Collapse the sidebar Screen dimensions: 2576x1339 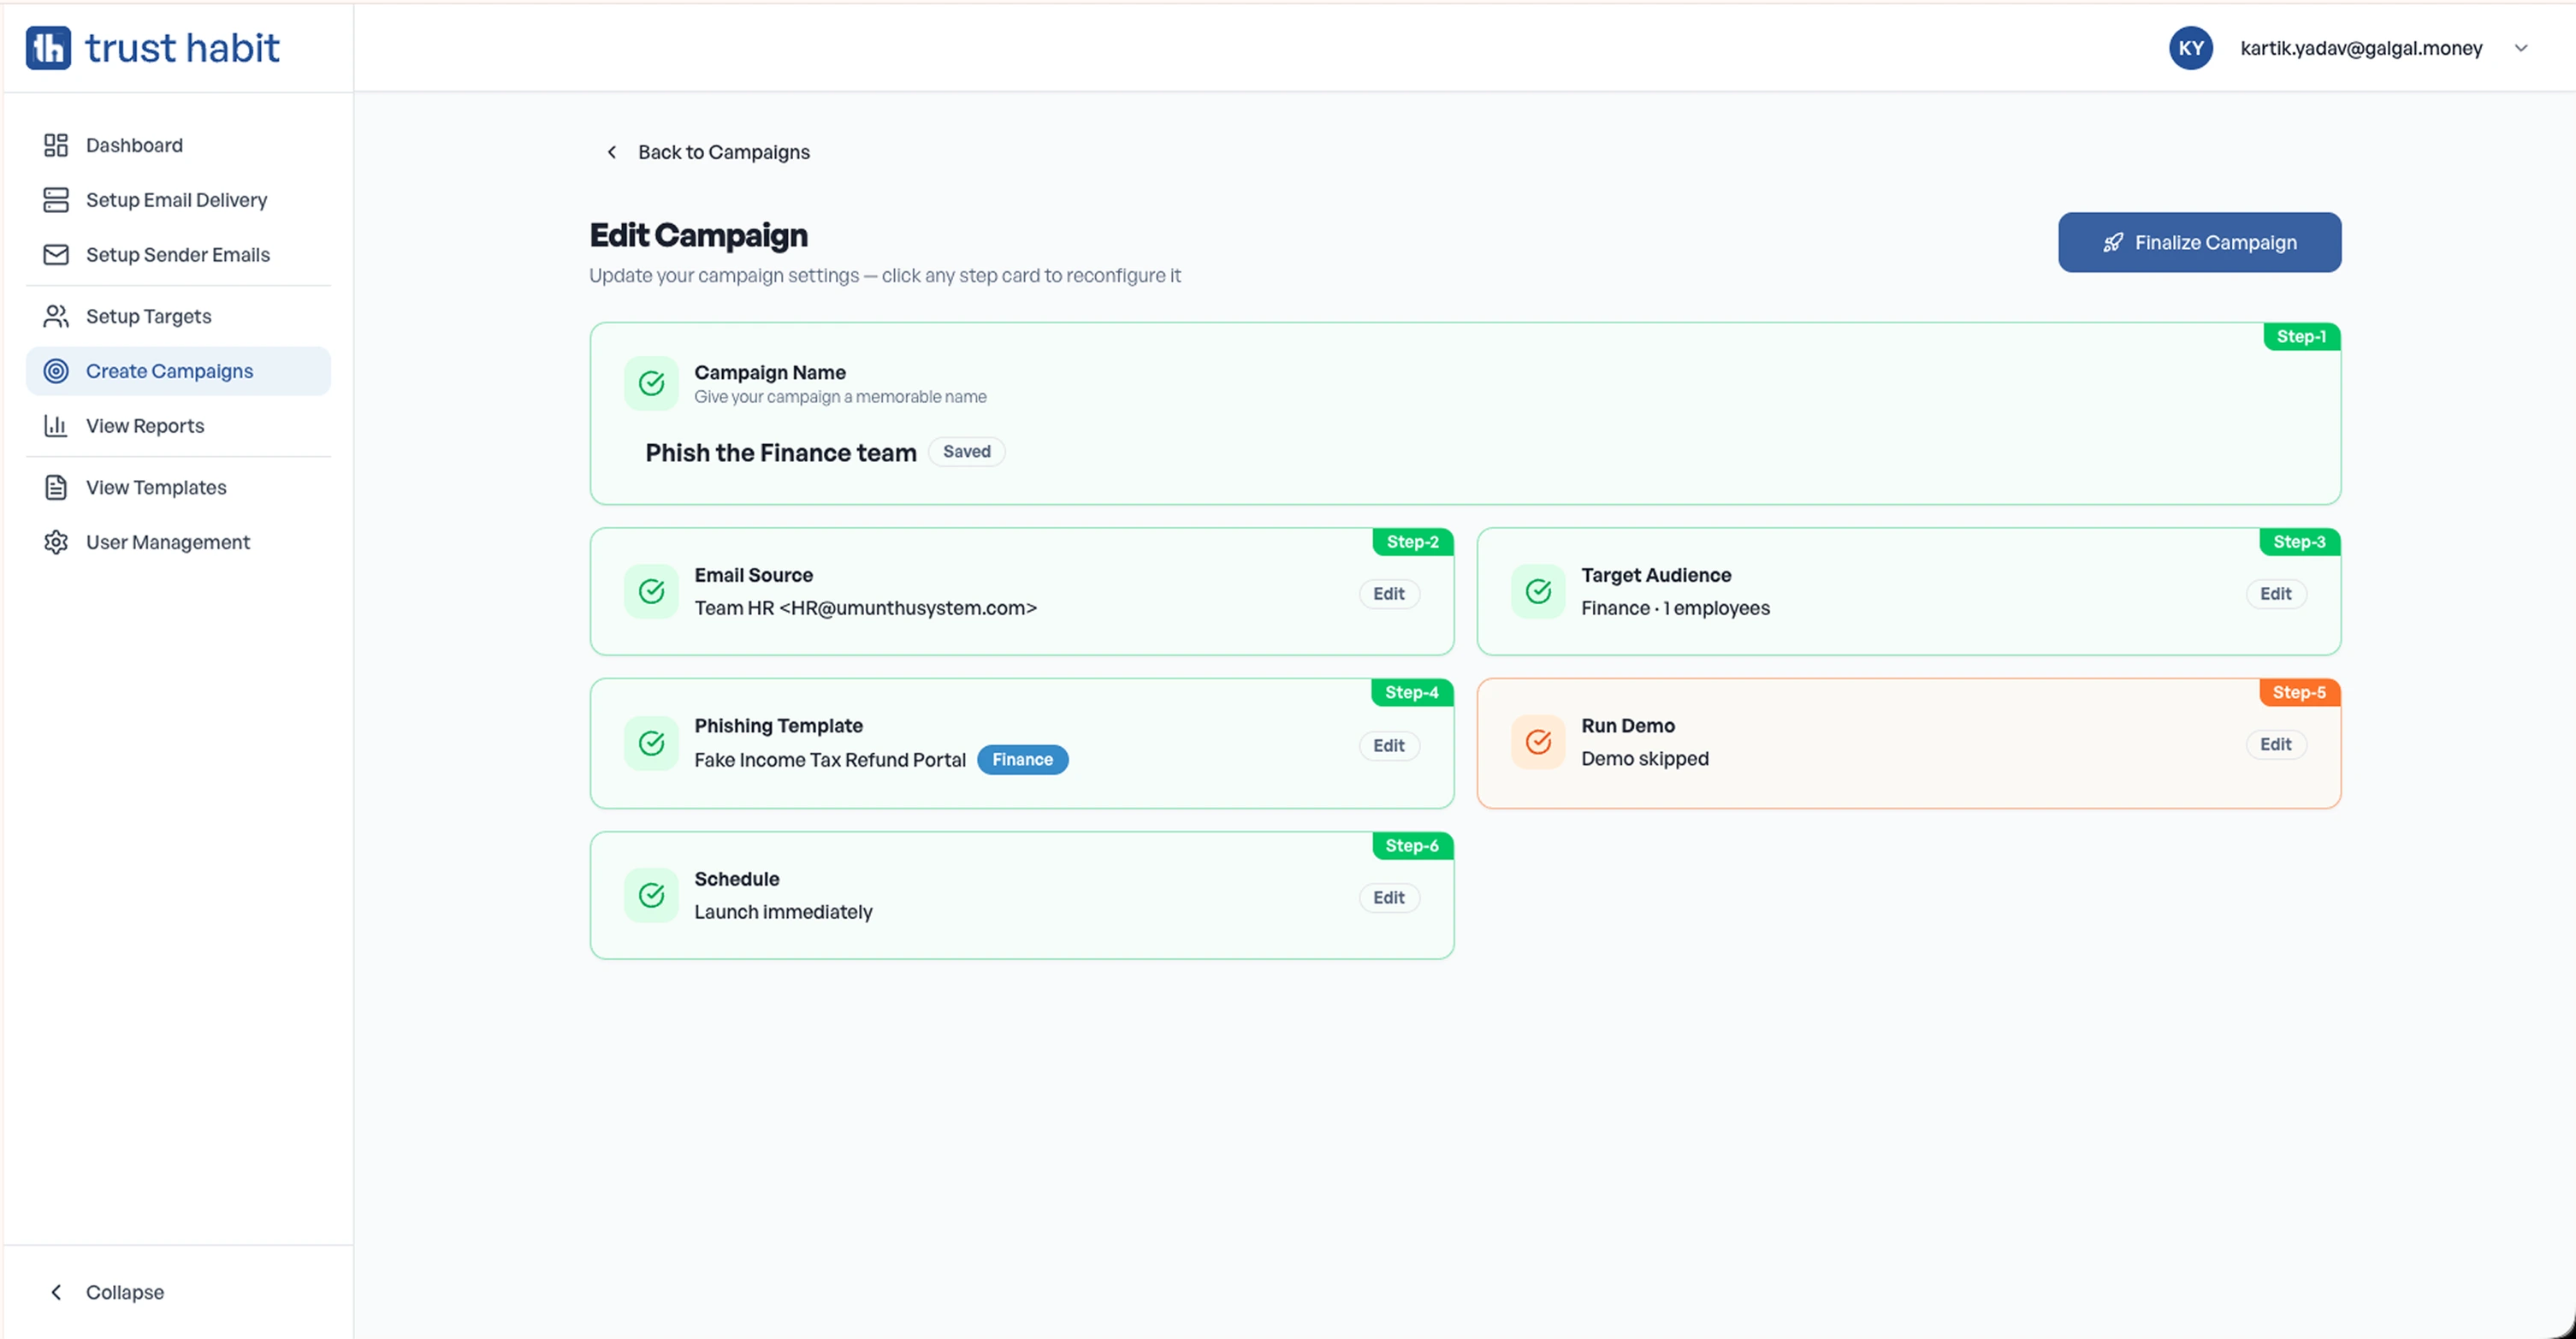click(106, 1292)
